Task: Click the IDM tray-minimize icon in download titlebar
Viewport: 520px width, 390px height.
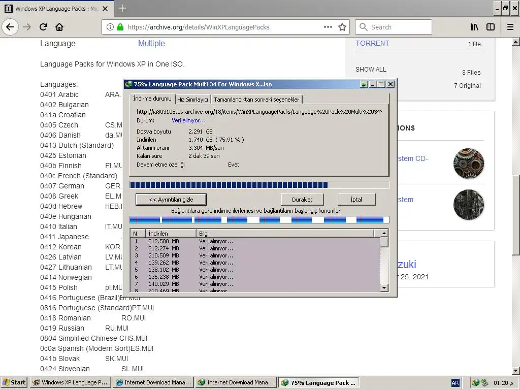Action: [x=364, y=84]
